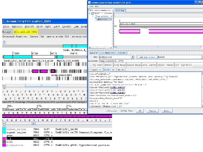Click the Refresh button
Viewport: 203px width, 152px height.
click(x=108, y=65)
